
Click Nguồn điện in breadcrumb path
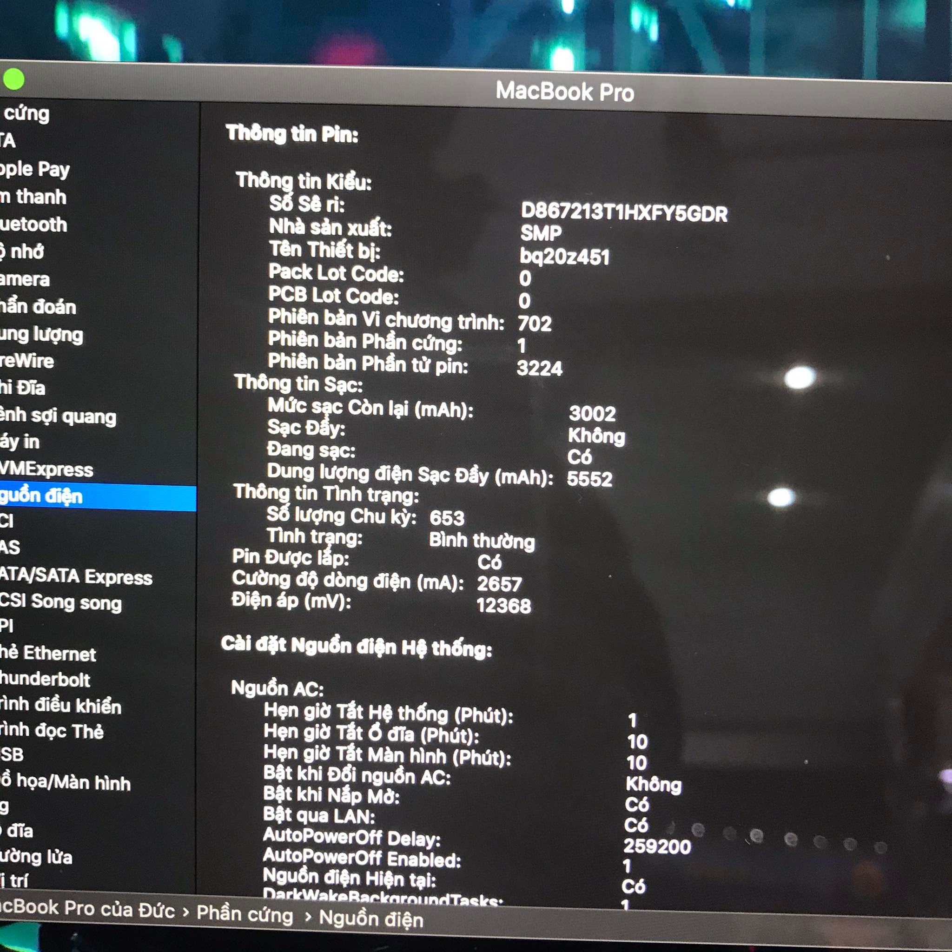[x=371, y=919]
